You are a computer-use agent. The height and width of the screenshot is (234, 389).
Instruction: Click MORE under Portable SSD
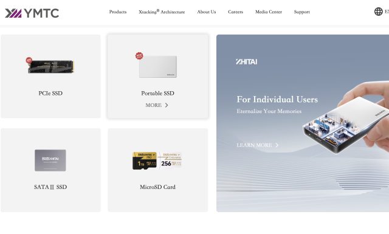[x=153, y=105]
